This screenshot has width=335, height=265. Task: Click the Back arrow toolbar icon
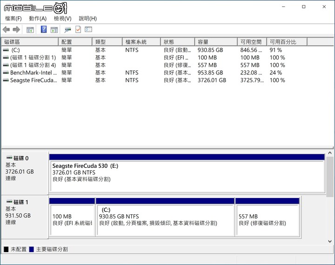[6, 29]
